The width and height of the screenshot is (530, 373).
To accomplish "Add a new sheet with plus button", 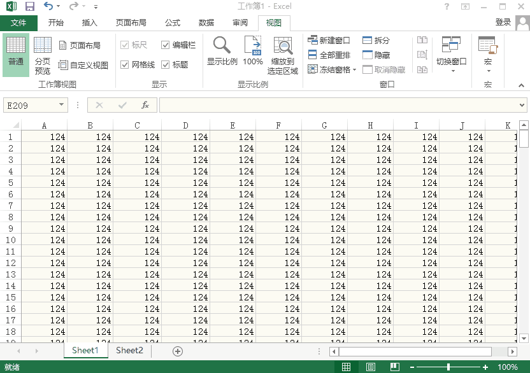I will (178, 351).
